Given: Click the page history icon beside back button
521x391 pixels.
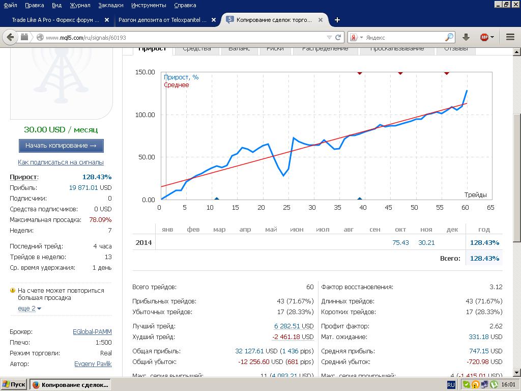Looking at the screenshot, I should tap(24, 37).
